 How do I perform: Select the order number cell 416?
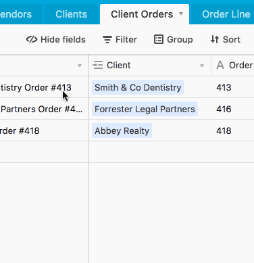232,109
